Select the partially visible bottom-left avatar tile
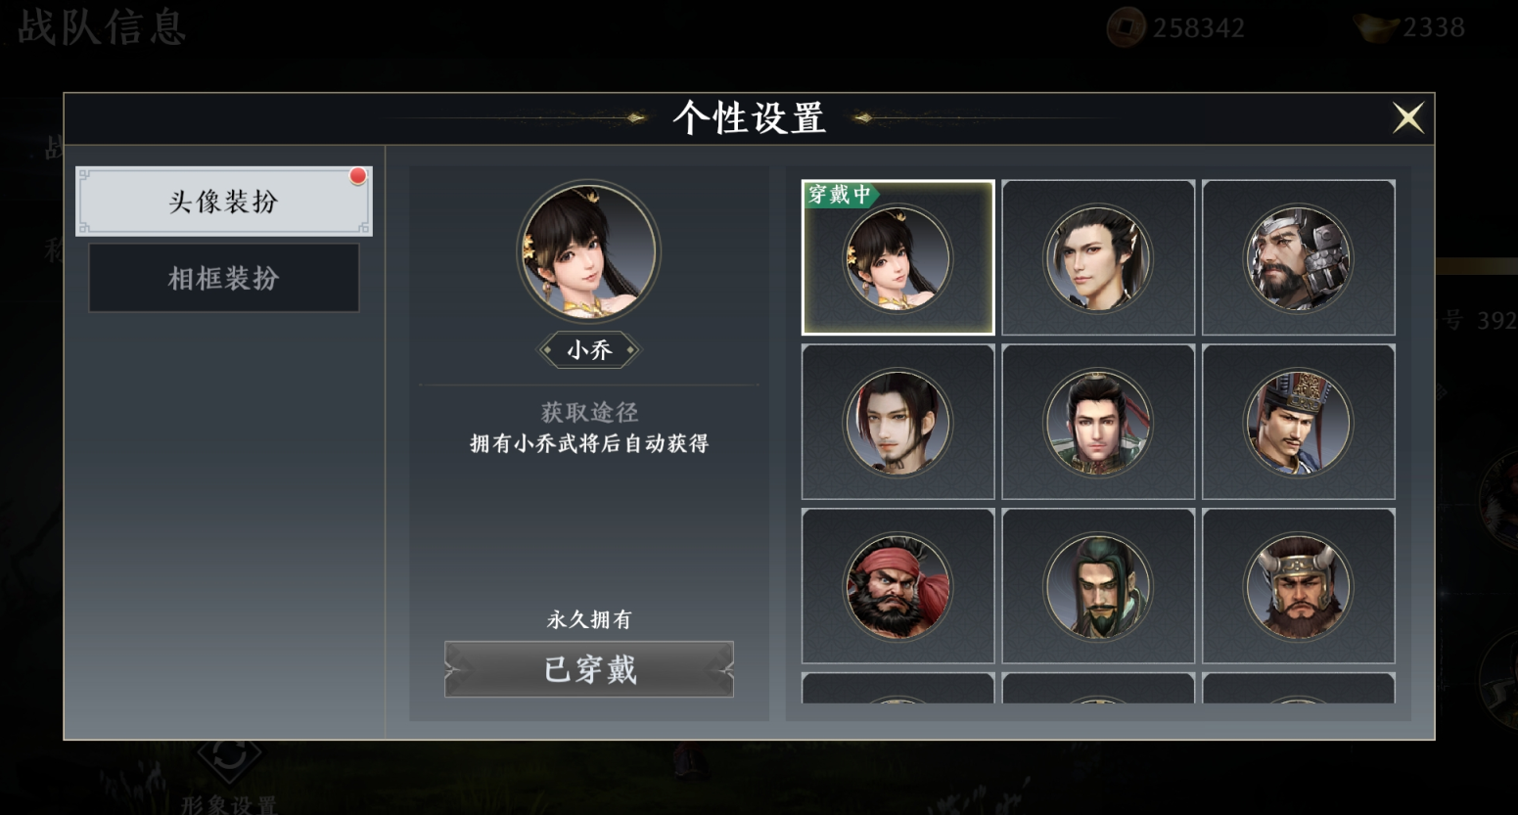The width and height of the screenshot is (1518, 815). pyautogui.click(x=897, y=688)
